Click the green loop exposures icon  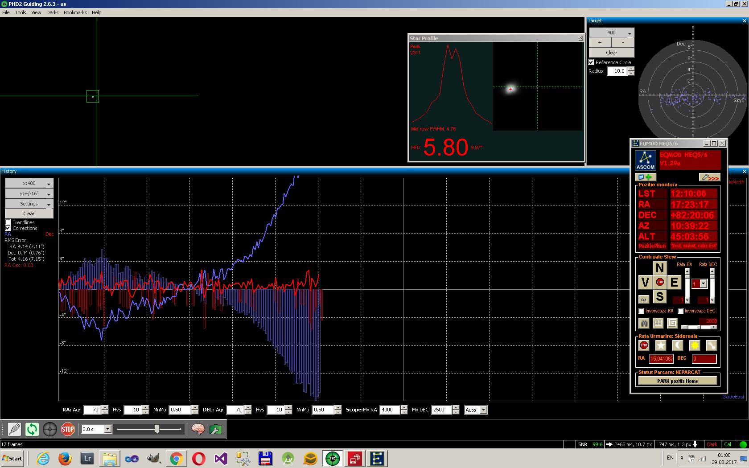32,429
